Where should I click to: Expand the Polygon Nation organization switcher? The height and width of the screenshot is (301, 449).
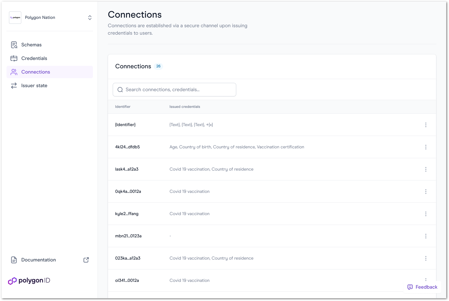pyautogui.click(x=90, y=18)
